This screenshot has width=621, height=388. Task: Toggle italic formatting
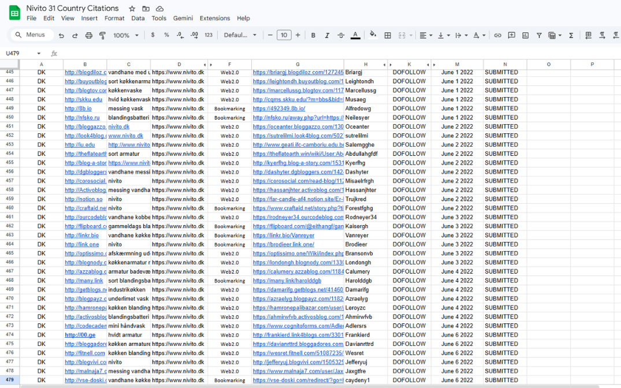pos(327,35)
